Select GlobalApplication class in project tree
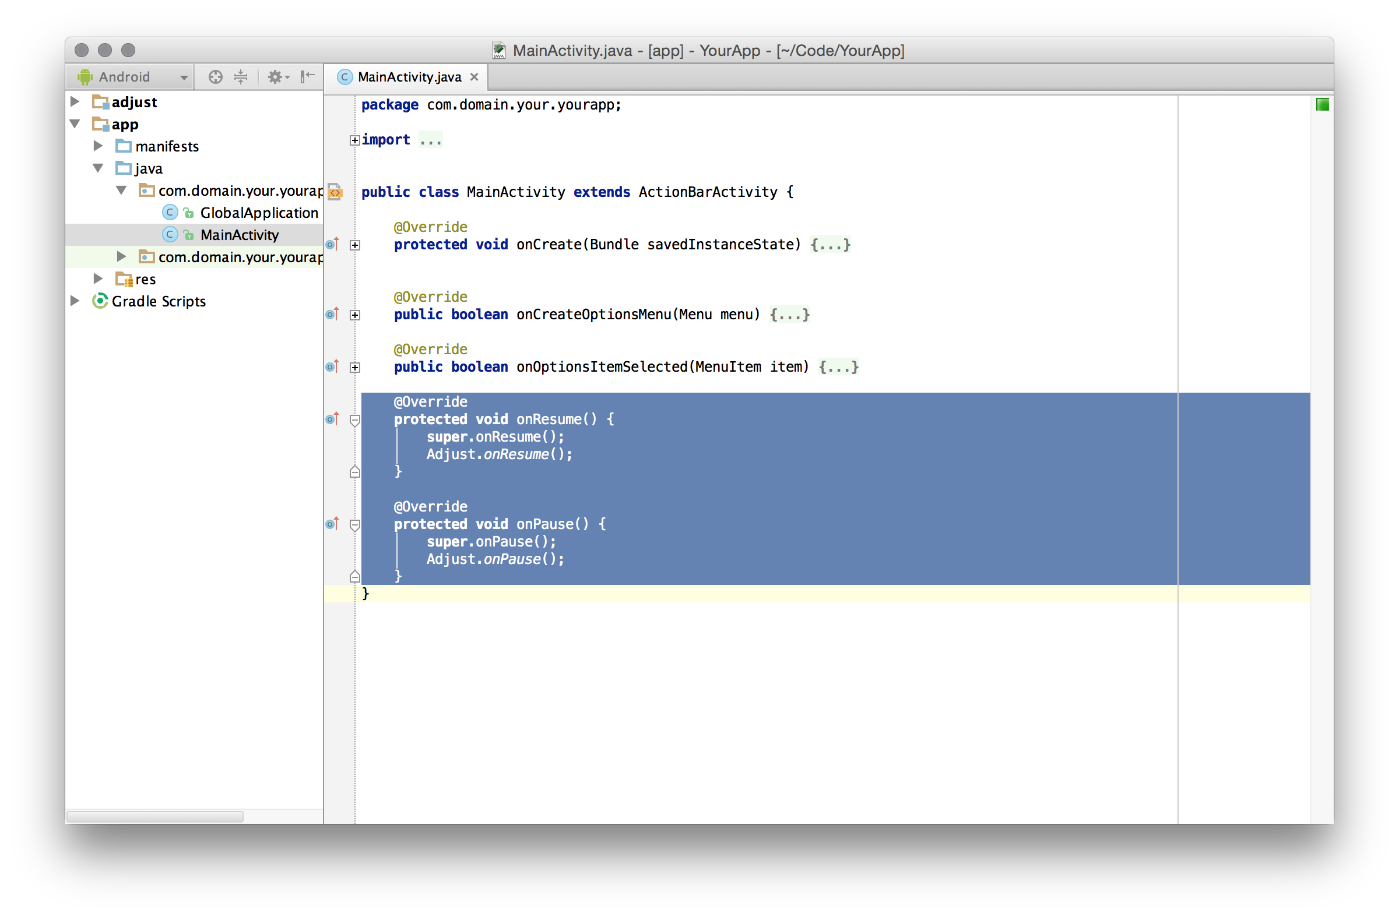Screen dimensions: 1399x917 [259, 213]
